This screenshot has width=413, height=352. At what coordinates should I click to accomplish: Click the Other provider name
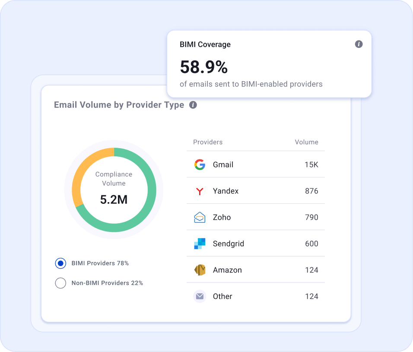pos(222,296)
